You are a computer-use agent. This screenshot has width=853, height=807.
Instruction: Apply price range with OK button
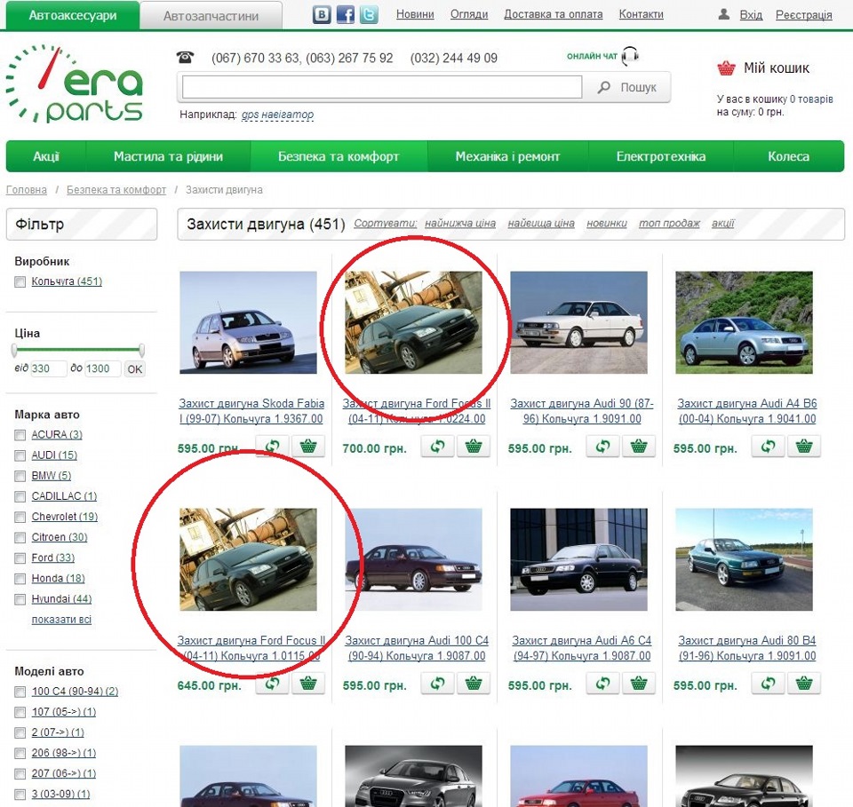point(134,369)
